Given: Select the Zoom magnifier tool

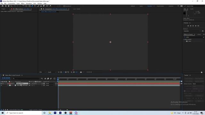Looking at the screenshot, I should point(12,6).
